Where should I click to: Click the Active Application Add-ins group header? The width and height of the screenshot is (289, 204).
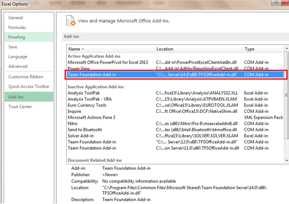click(94, 56)
